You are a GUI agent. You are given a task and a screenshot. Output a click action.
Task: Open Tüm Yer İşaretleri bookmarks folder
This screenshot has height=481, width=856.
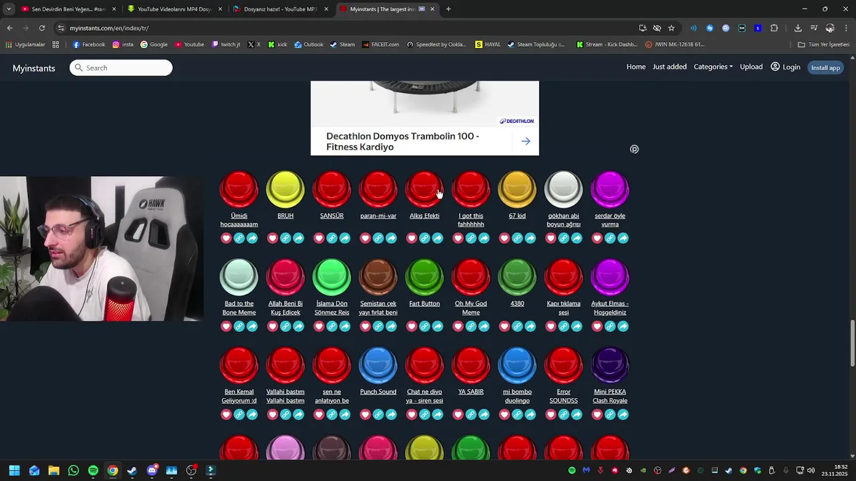[823, 45]
